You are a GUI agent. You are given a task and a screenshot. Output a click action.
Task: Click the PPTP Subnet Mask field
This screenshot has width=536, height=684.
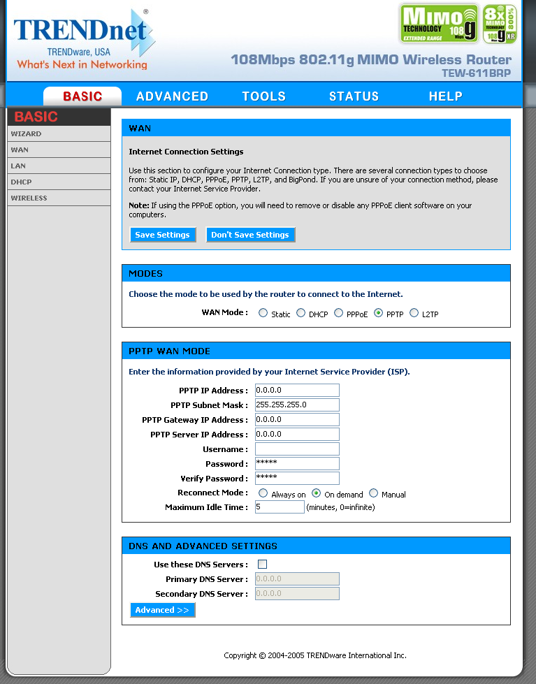(x=297, y=405)
